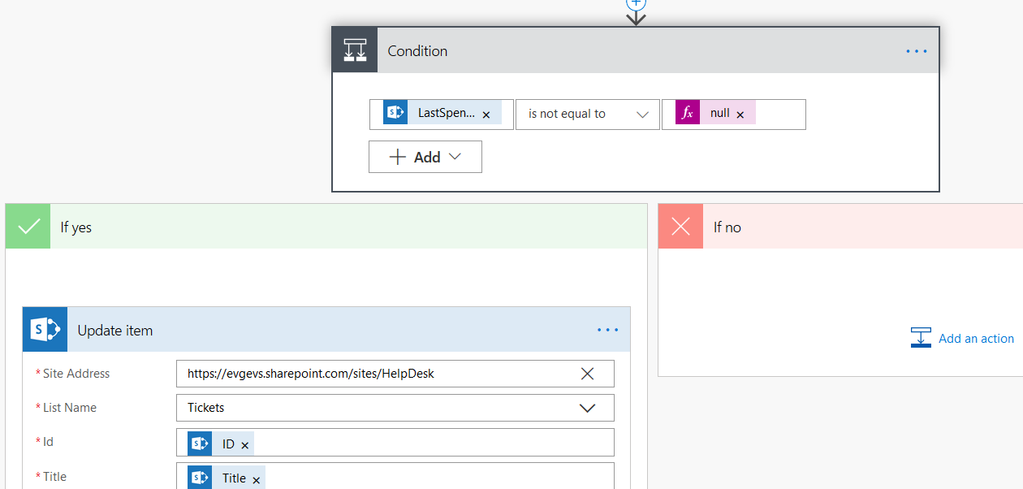Clear the Site Address value
1023x489 pixels.
tap(587, 374)
